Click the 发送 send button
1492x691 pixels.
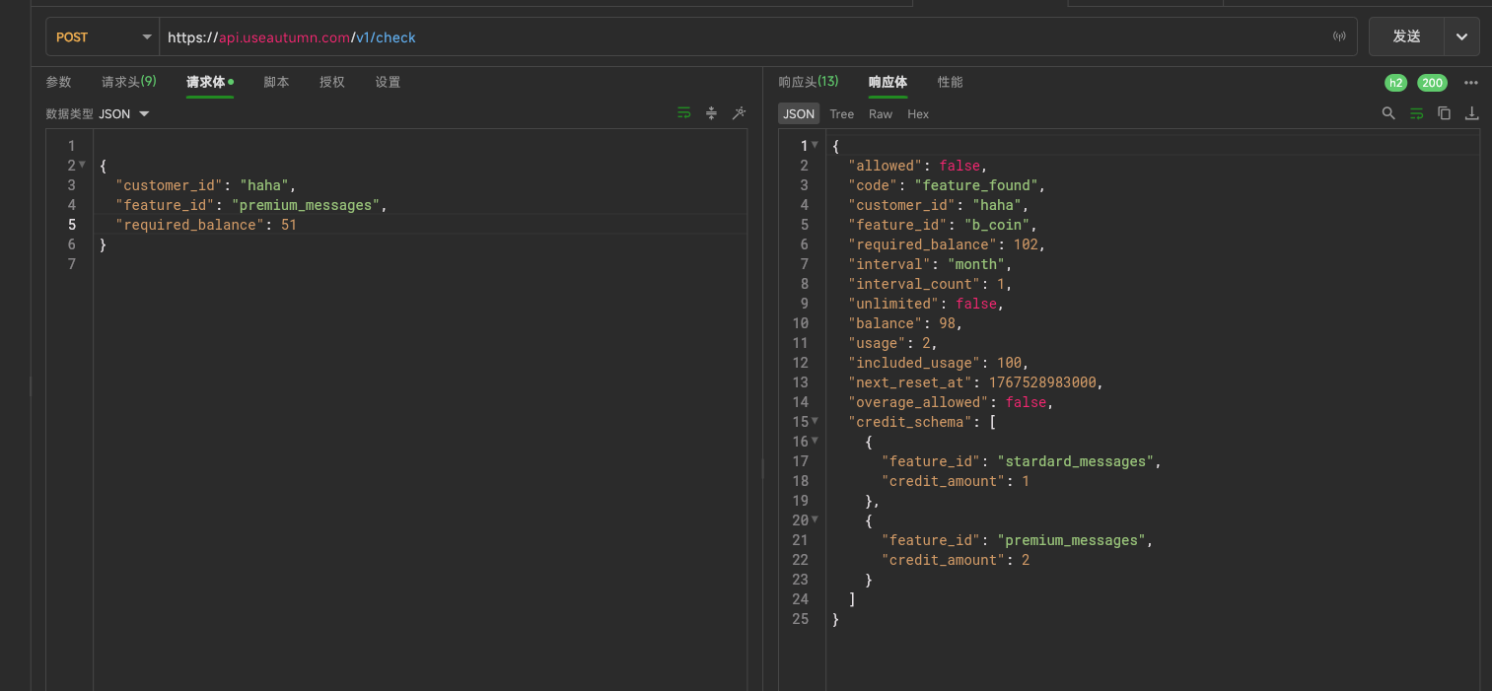pos(1406,37)
